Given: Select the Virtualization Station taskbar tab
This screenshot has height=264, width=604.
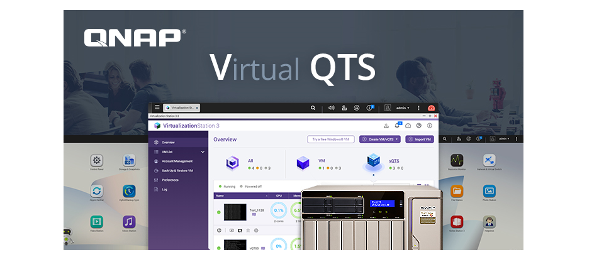Looking at the screenshot, I should click(181, 108).
